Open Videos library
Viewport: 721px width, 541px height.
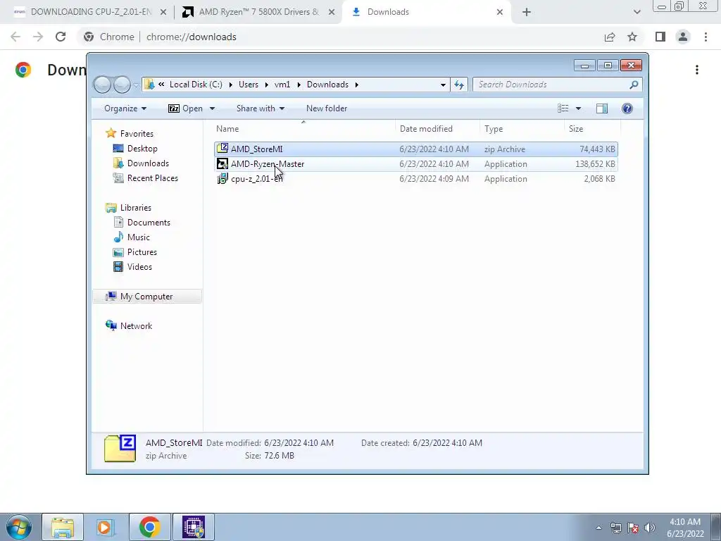139,267
